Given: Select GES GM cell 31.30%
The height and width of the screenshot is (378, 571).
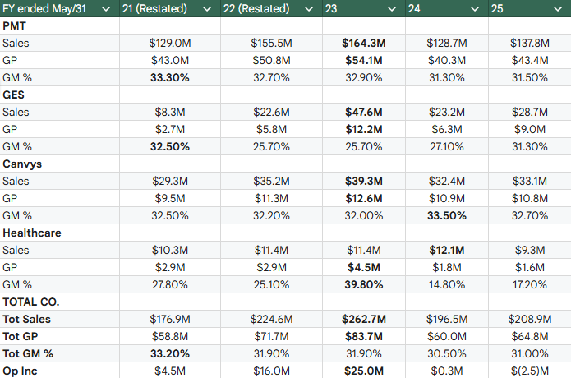Looking at the screenshot, I should coord(530,146).
